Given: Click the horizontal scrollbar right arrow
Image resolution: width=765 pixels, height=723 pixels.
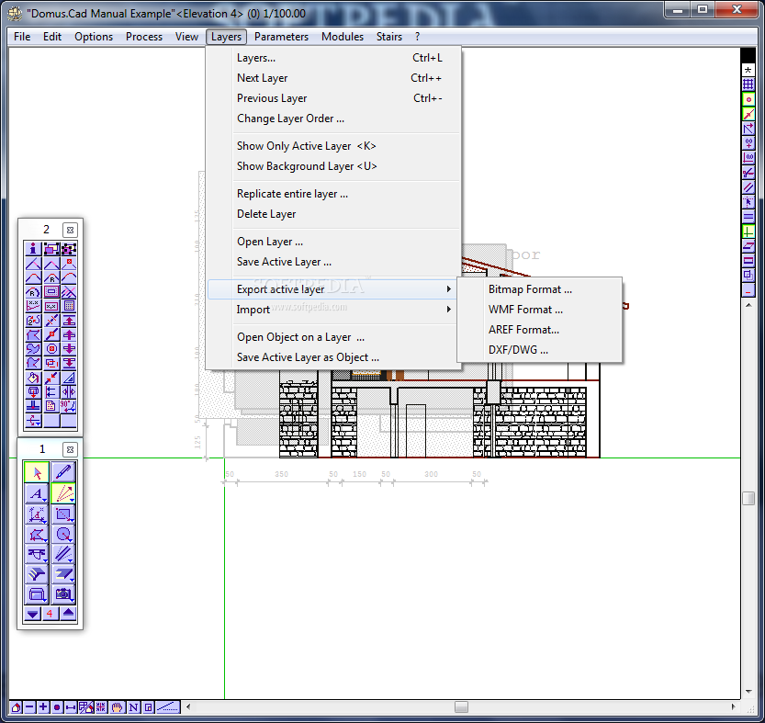Looking at the screenshot, I should (x=733, y=706).
